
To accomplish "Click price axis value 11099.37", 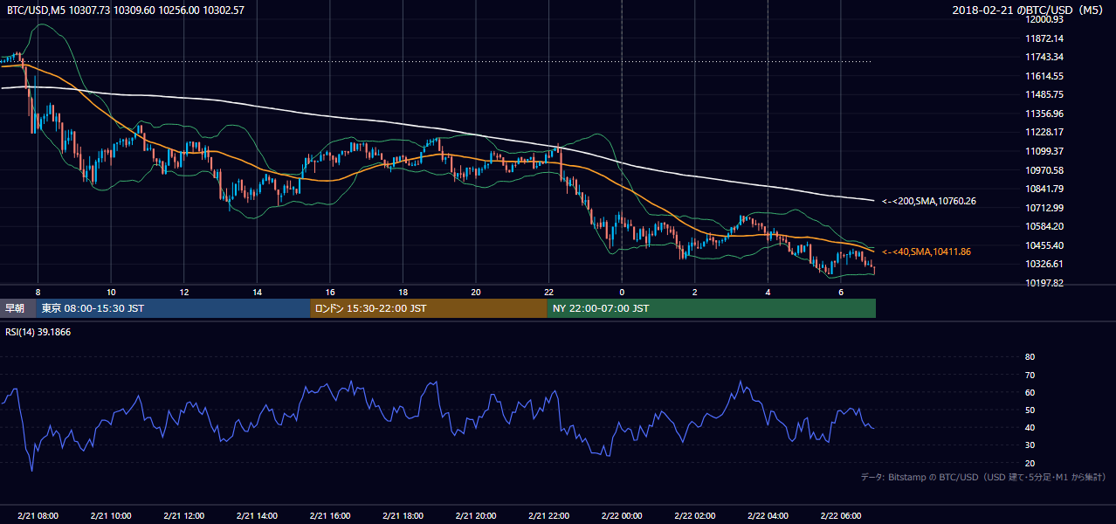I will (x=1045, y=151).
